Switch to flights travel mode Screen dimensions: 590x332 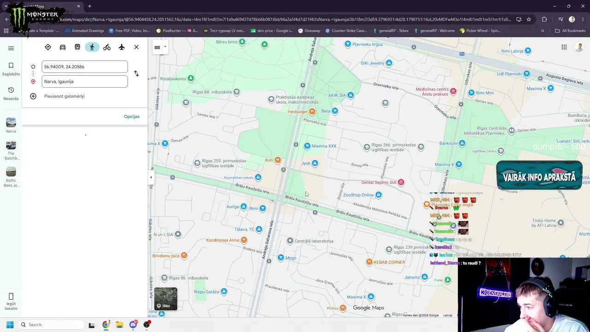pyautogui.click(x=122, y=47)
